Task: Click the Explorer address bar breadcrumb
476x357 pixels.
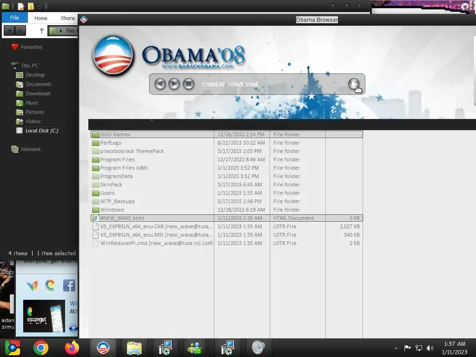Action: (63, 31)
